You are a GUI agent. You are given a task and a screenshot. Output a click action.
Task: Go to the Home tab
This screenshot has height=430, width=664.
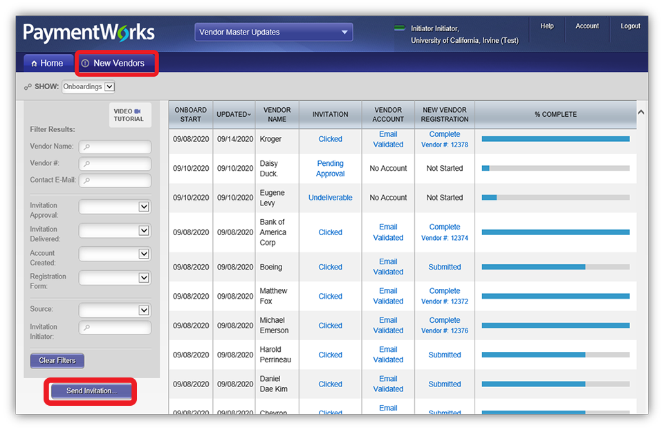[48, 64]
